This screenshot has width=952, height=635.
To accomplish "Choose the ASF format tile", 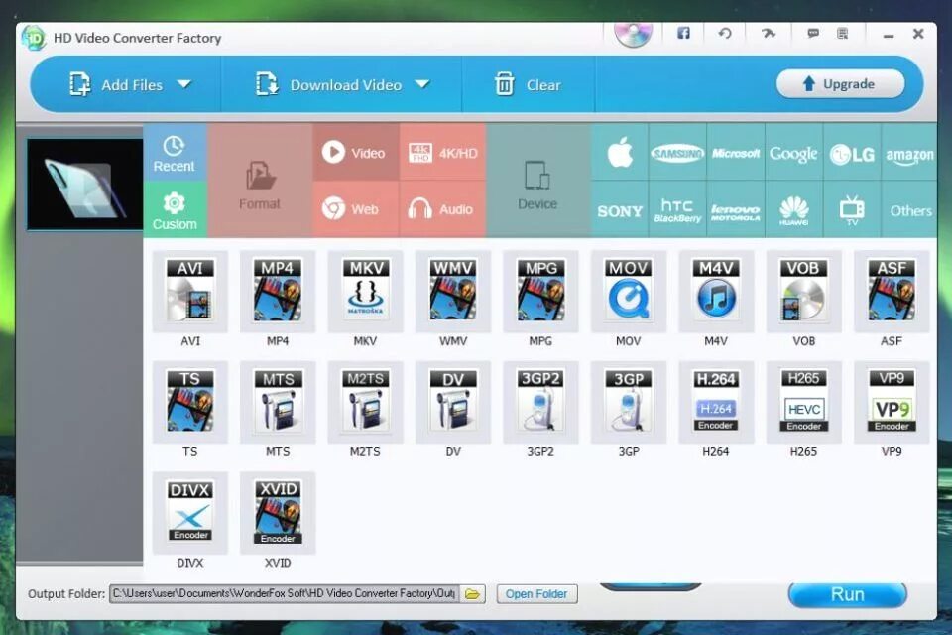I will pyautogui.click(x=892, y=292).
